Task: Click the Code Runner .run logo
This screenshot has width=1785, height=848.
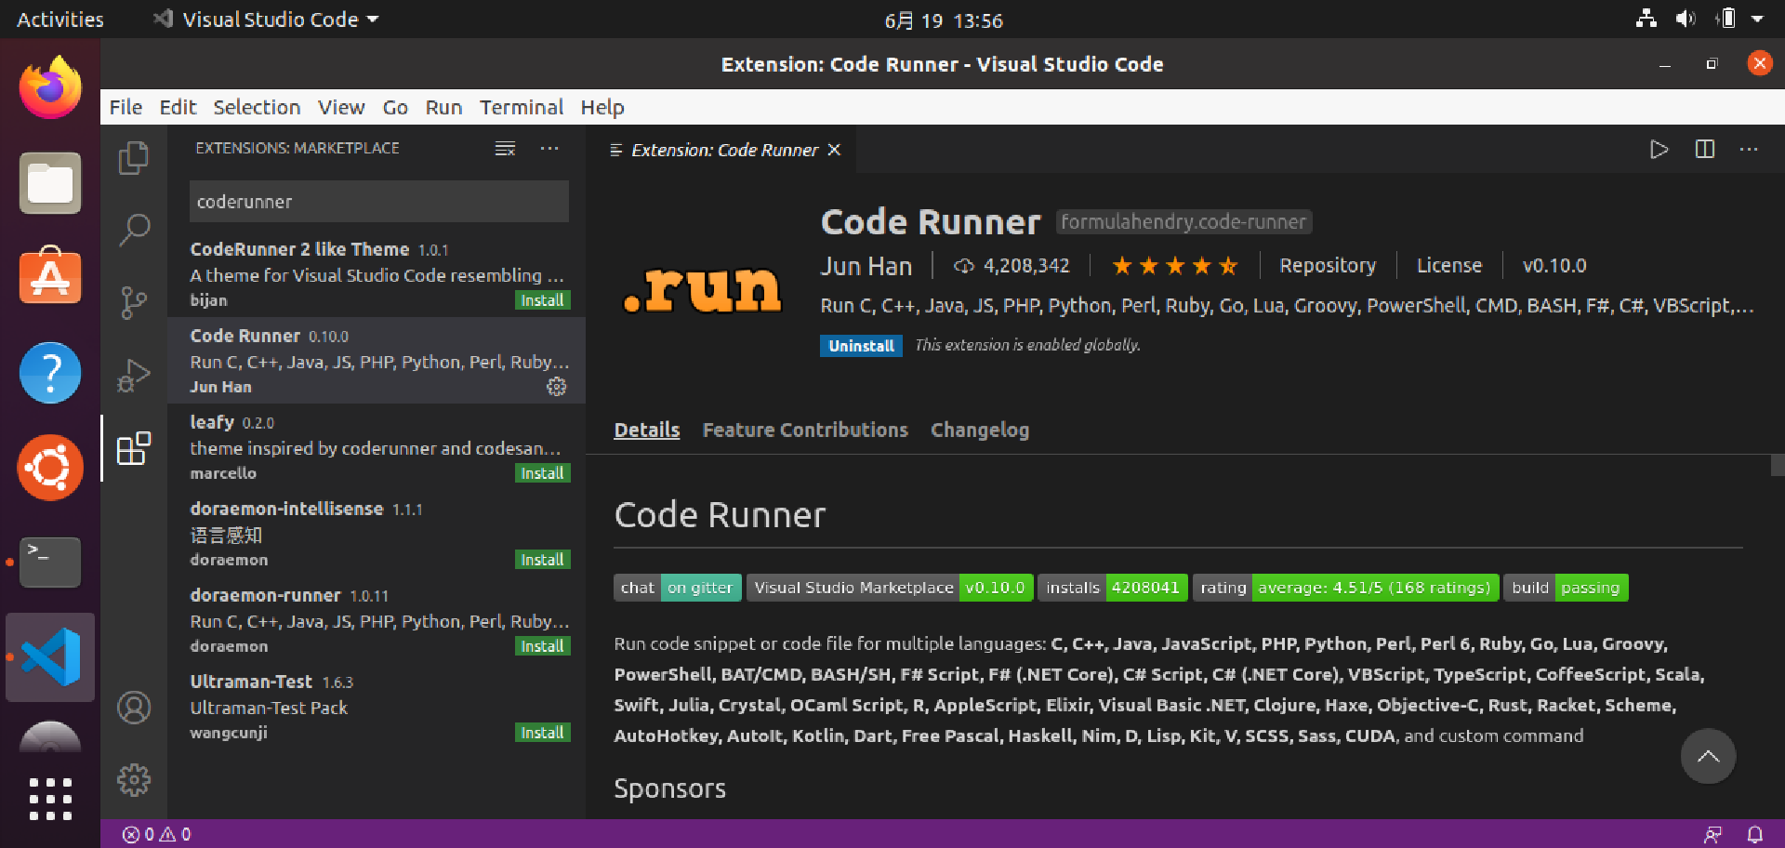Action: tap(703, 289)
